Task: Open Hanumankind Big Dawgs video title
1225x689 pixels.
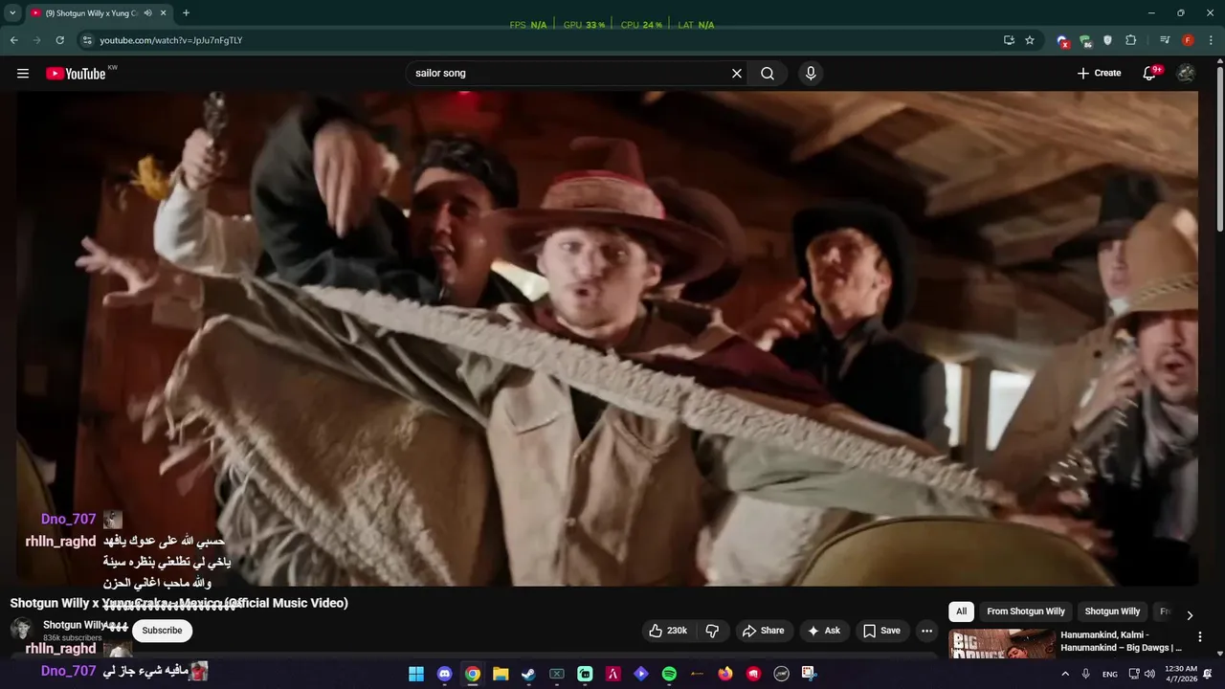Action: pos(1121,641)
